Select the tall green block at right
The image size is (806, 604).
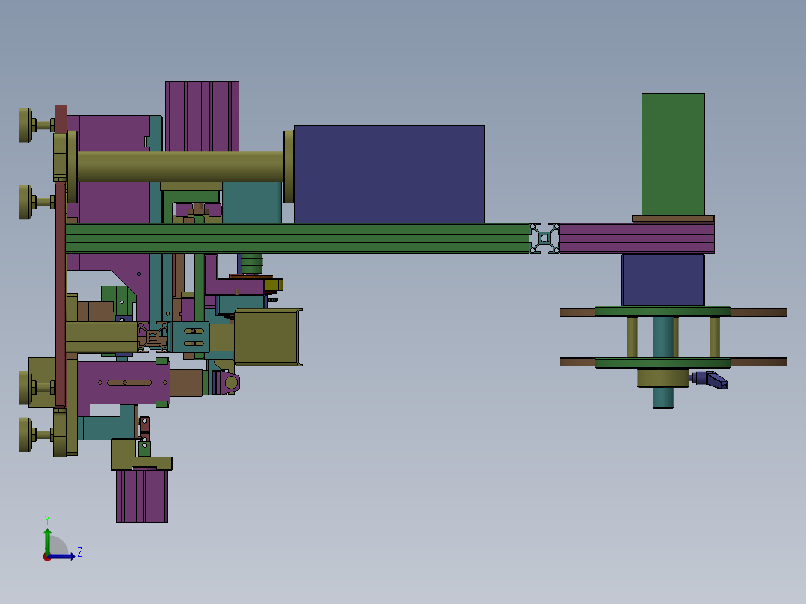673,154
